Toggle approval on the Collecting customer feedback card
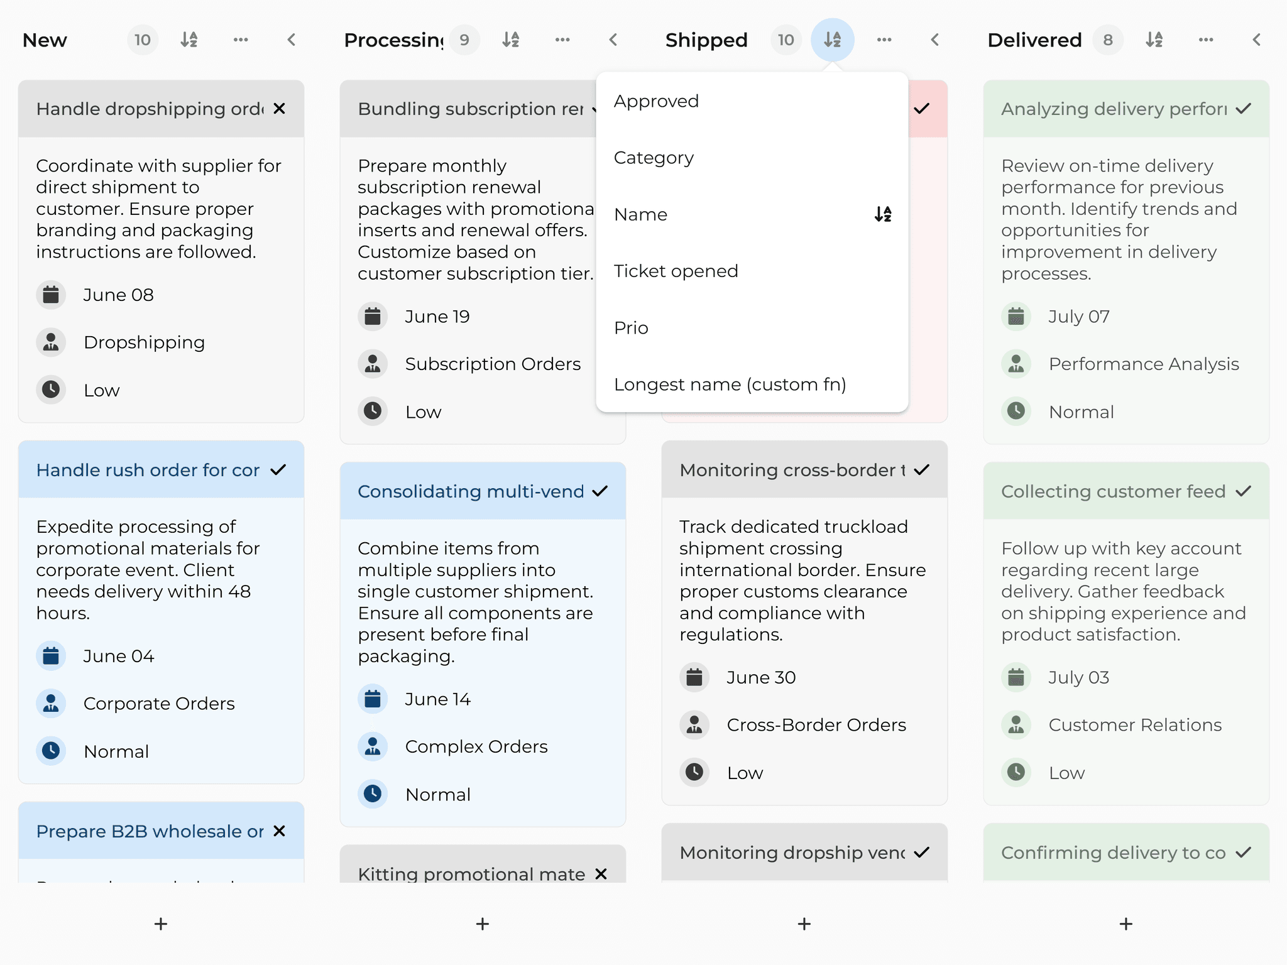The height and width of the screenshot is (965, 1287). 1244,491
